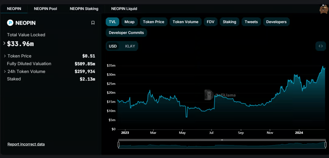Enable the Token Price chart overlay
Screen dimensions: 329x158
coord(154,22)
